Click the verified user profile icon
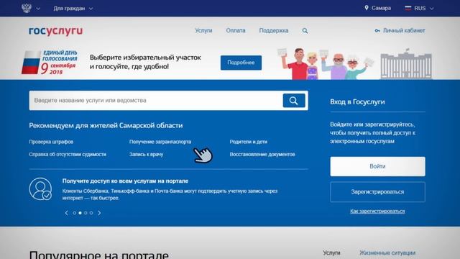This screenshot has width=460, height=259. coord(40,189)
